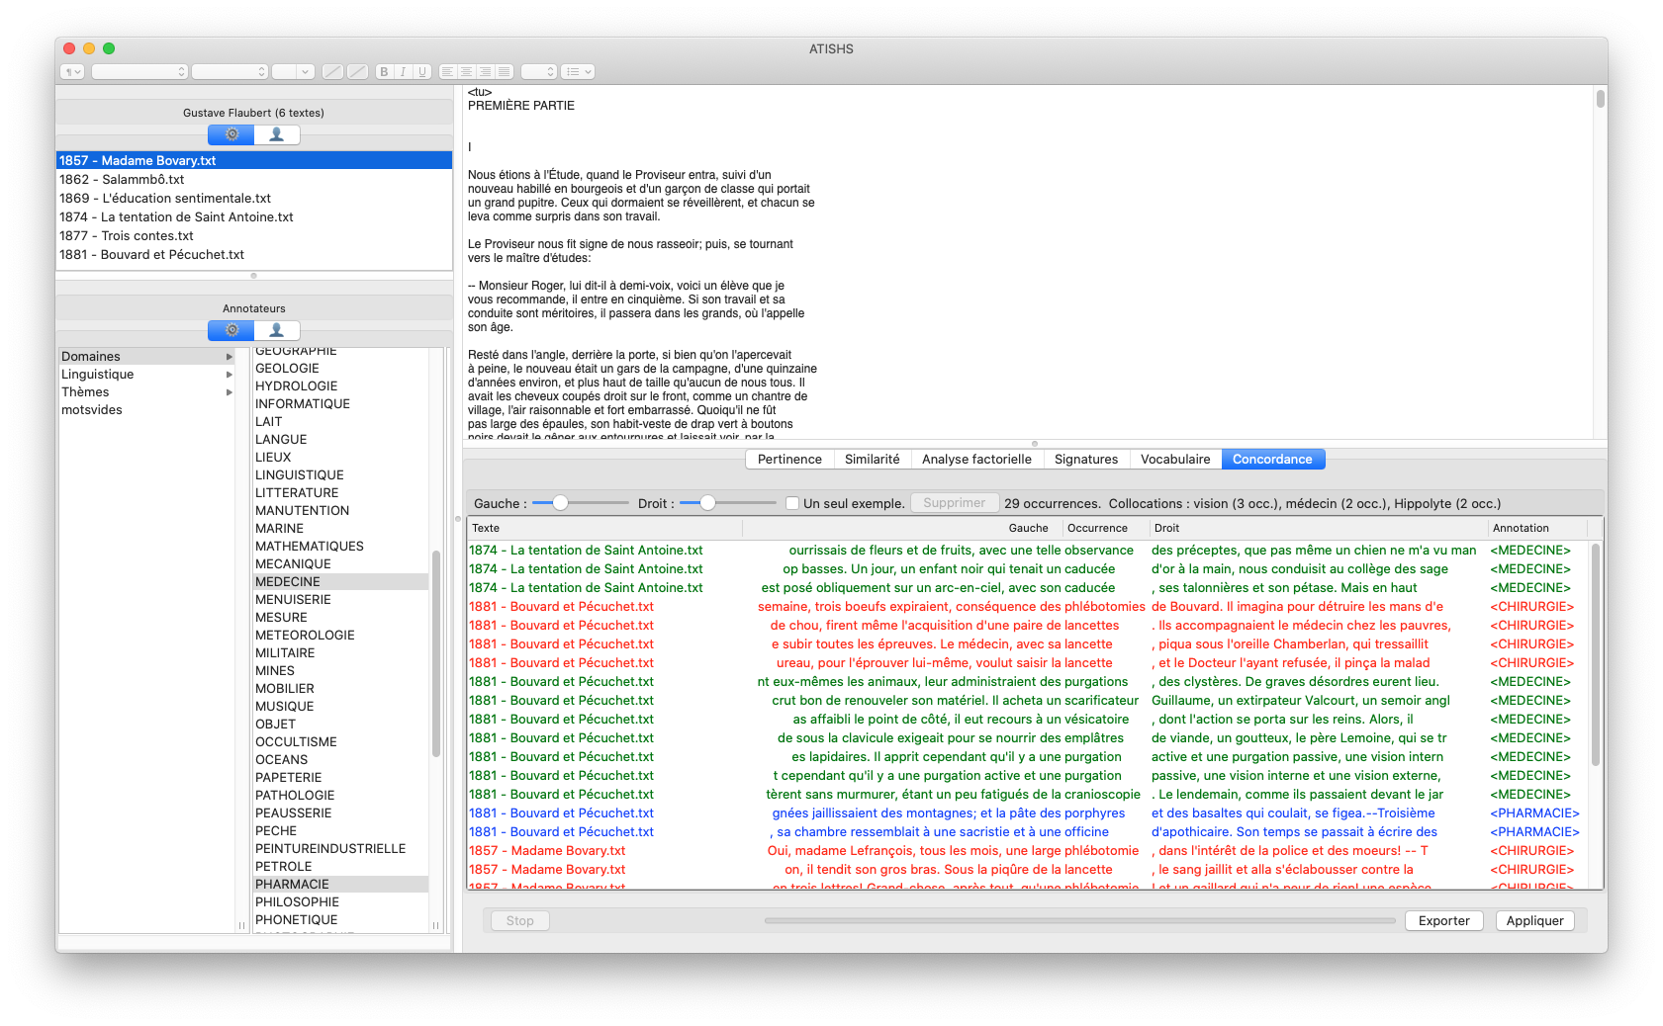Screen dimensions: 1663x1026
Task: Open the paragraph style dropdown
Action: point(72,72)
